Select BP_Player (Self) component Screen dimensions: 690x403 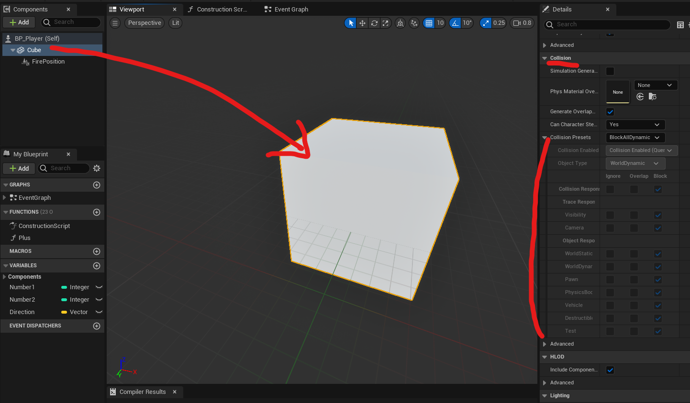(x=52, y=38)
